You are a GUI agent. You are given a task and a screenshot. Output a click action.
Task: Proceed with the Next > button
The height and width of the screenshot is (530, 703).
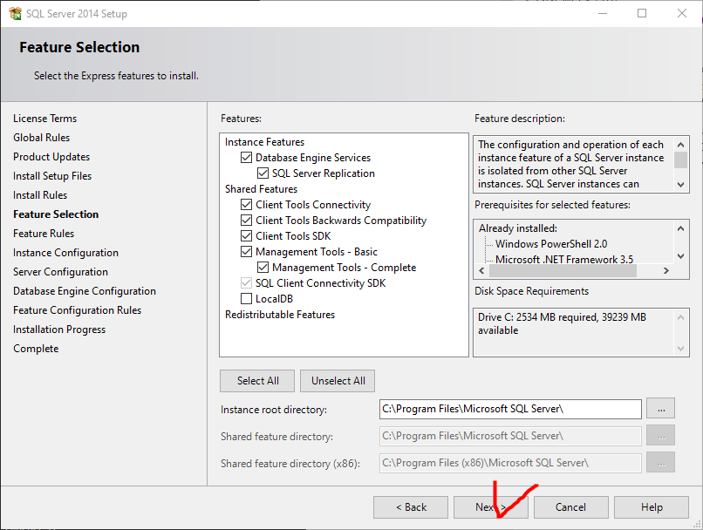click(491, 507)
